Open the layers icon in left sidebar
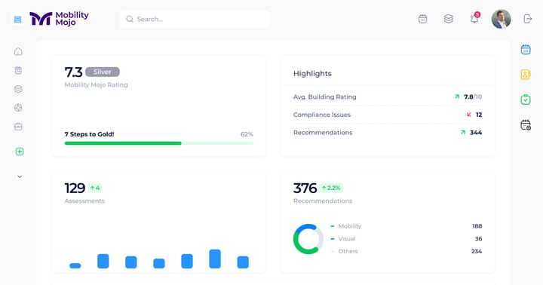The height and width of the screenshot is (285, 543). (x=18, y=89)
